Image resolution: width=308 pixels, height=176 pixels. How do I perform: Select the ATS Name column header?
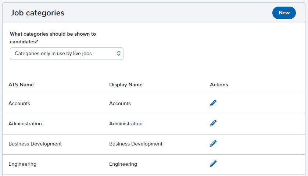point(21,85)
